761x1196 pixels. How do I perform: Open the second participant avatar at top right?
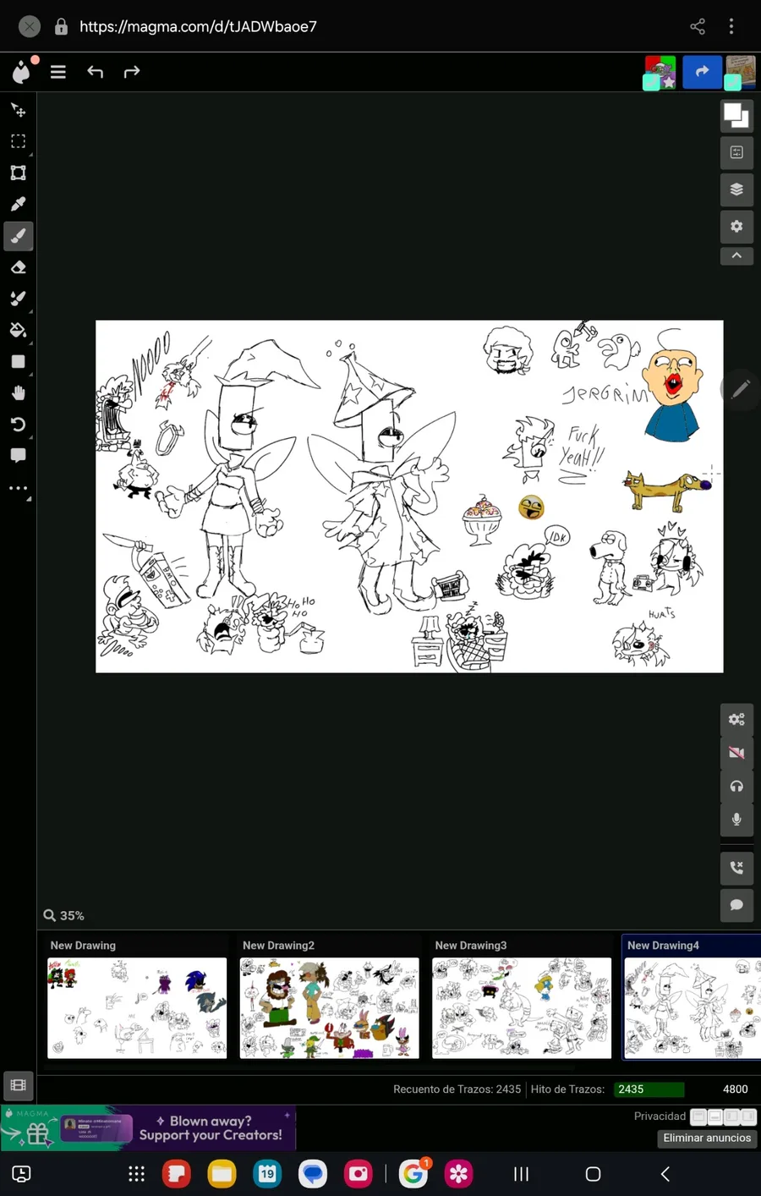740,73
